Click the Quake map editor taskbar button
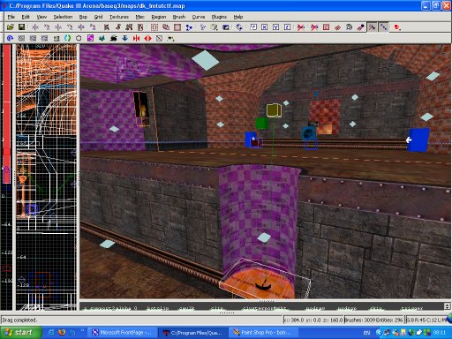 pyautogui.click(x=192, y=333)
